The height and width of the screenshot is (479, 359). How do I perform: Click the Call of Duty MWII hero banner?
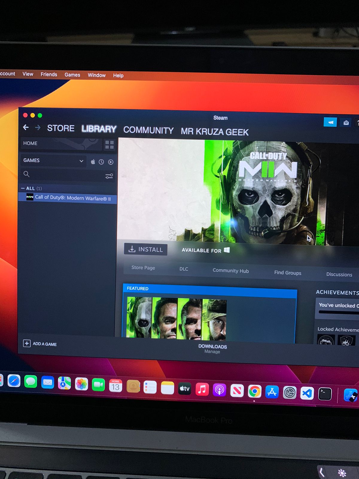(x=238, y=191)
